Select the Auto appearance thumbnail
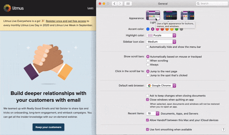Image resolution: width=229 pixels, height=135 pixels. coord(187,15)
